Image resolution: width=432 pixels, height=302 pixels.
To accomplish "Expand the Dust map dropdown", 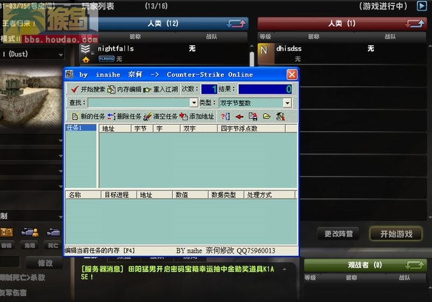I will pos(61,54).
